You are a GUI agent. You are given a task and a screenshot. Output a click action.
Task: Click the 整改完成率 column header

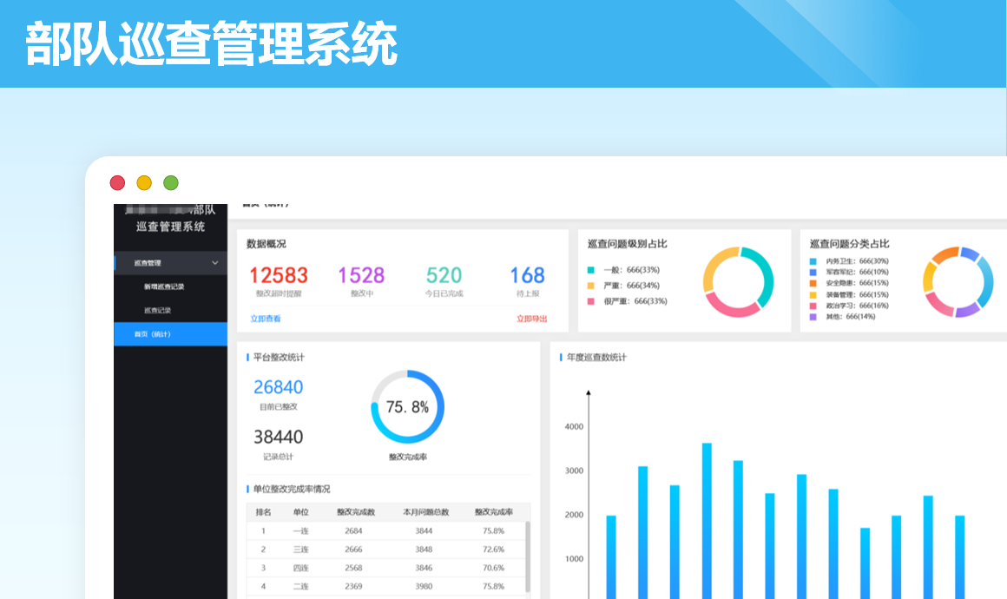click(x=493, y=511)
